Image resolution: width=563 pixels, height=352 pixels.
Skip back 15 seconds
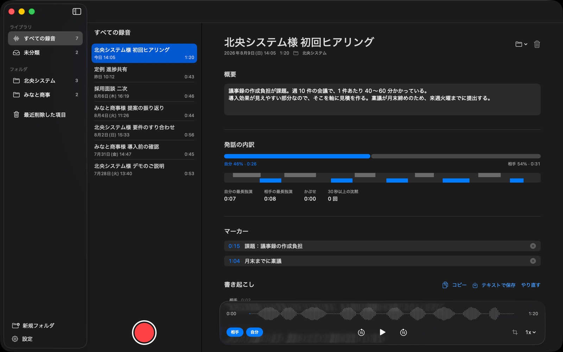(361, 332)
